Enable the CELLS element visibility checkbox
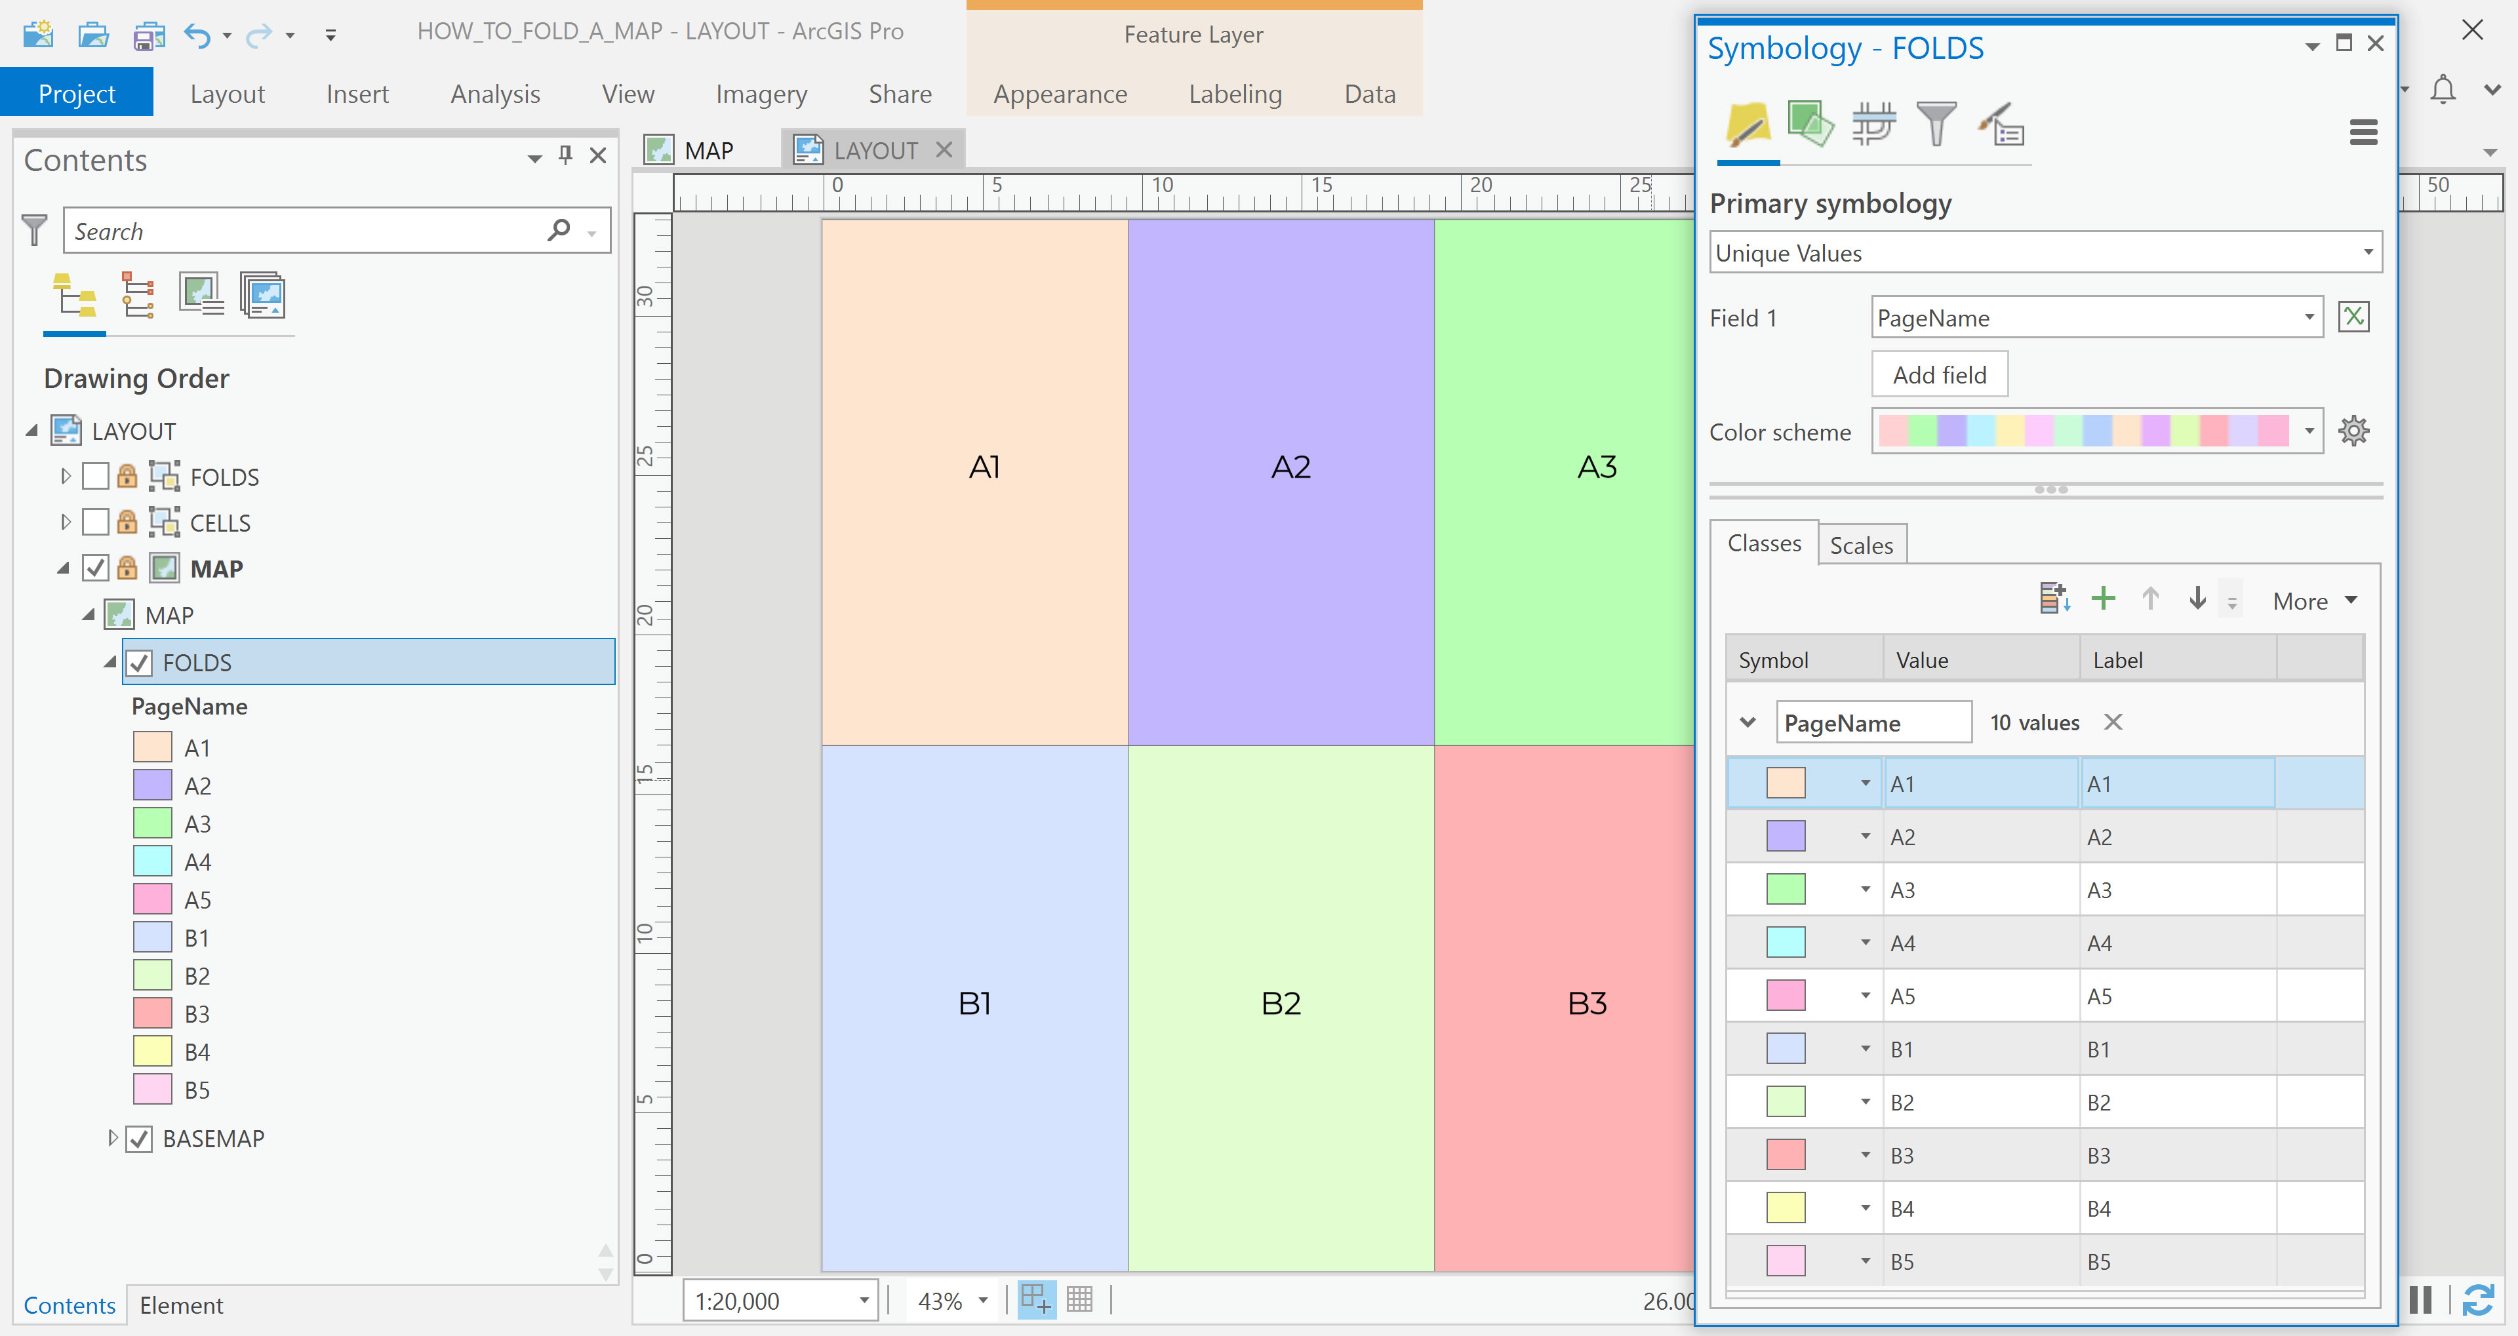The height and width of the screenshot is (1336, 2518). (x=96, y=522)
